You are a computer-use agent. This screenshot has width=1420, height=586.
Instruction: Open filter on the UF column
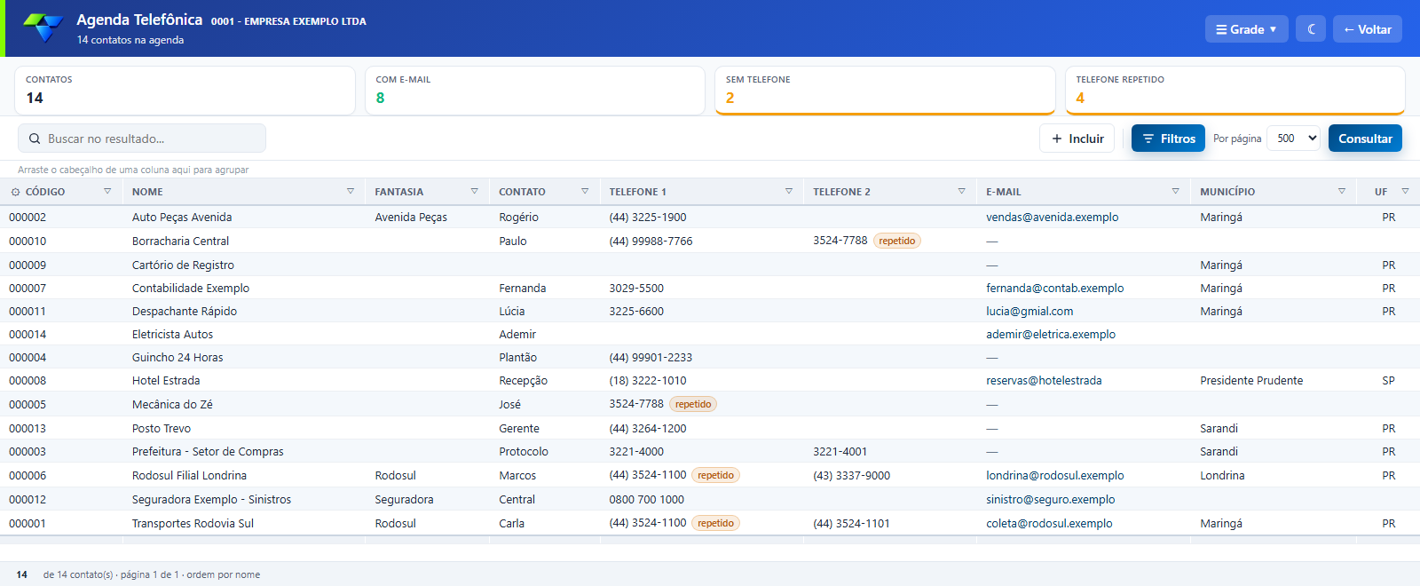pos(1405,191)
